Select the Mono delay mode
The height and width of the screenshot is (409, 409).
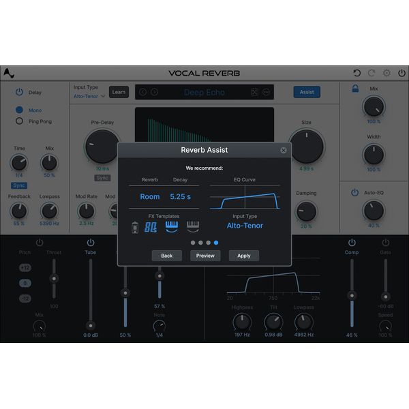19,110
